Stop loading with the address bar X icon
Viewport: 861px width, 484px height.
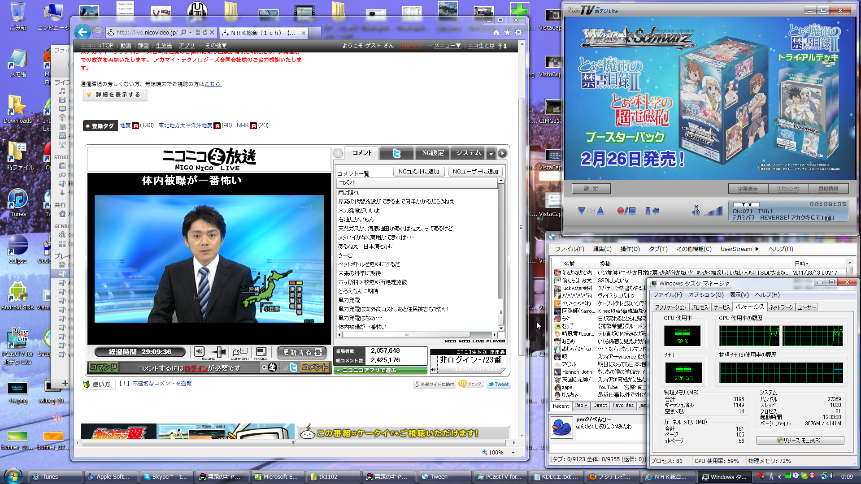tap(213, 33)
